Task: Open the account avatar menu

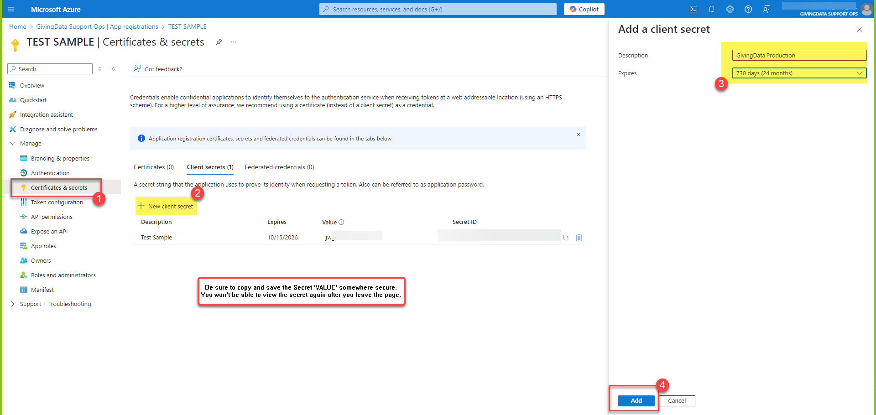Action: coord(866,9)
